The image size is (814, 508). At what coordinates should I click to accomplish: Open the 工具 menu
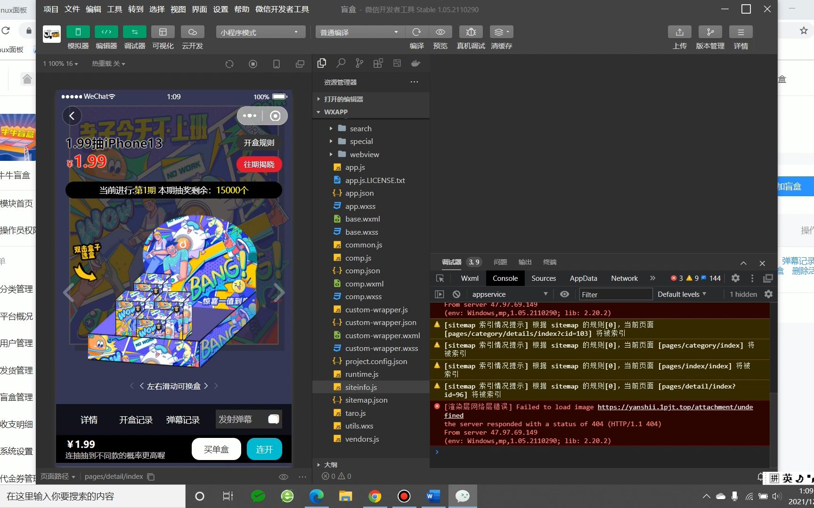pos(114,9)
